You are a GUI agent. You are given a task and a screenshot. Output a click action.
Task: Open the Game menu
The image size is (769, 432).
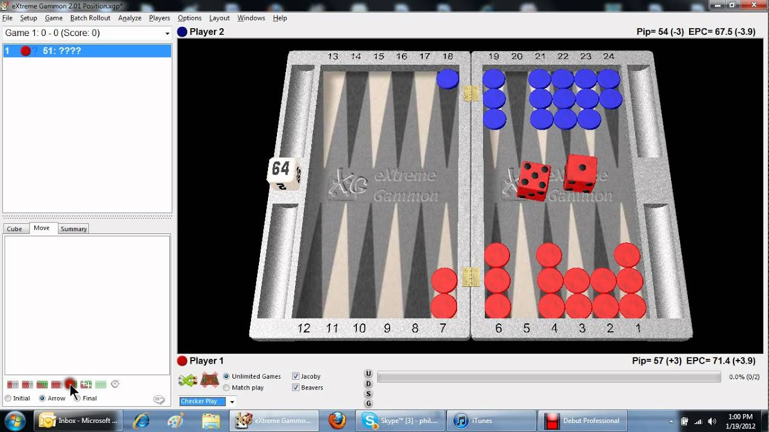click(x=53, y=18)
